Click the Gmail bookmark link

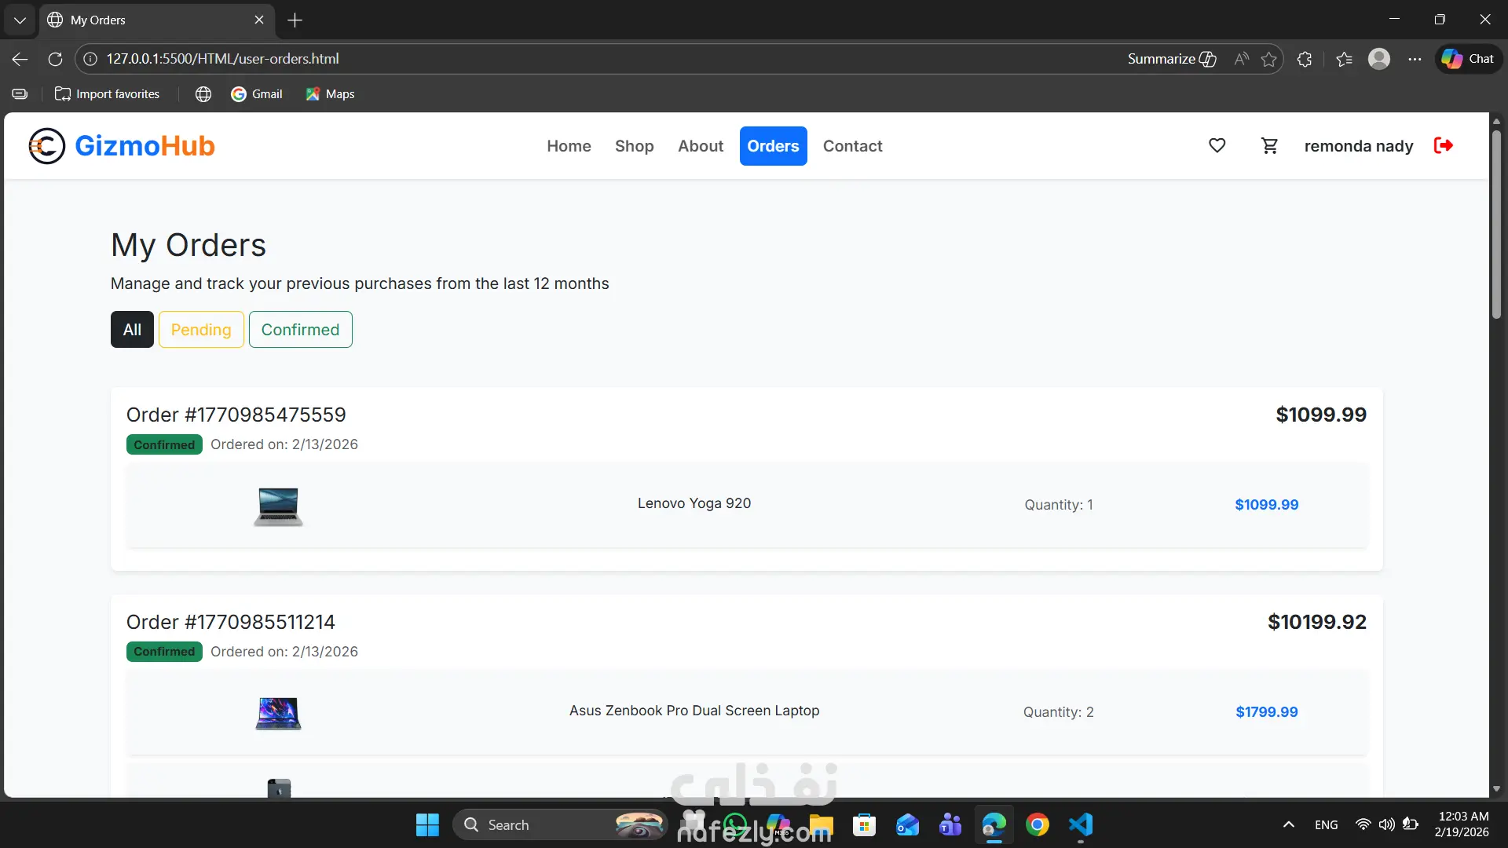tap(257, 94)
